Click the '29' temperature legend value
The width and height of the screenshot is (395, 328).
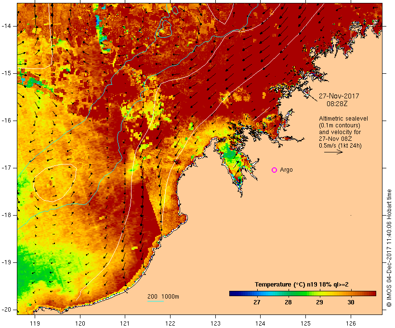tap(319, 302)
